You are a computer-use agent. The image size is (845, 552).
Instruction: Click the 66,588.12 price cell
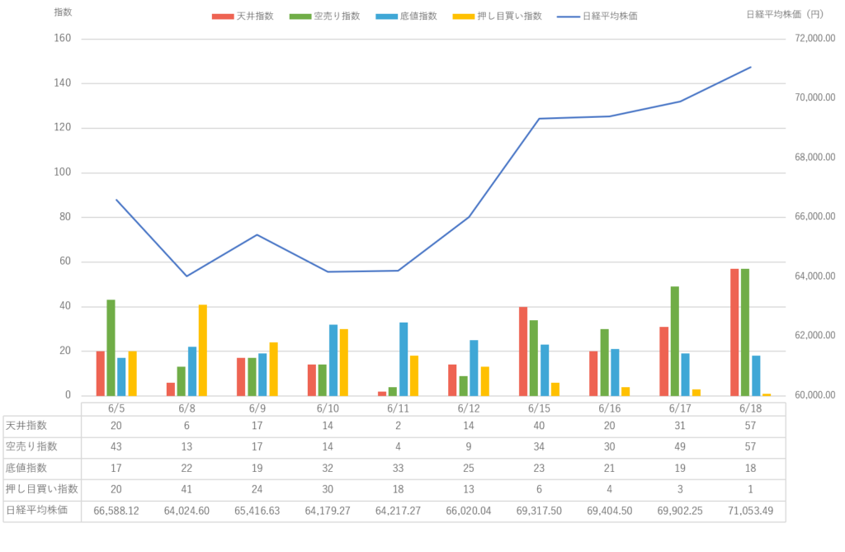116,511
